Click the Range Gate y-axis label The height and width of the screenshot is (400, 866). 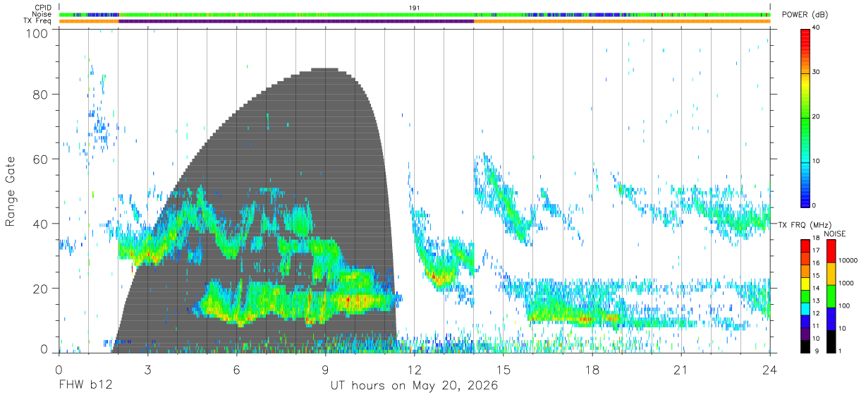(x=11, y=191)
